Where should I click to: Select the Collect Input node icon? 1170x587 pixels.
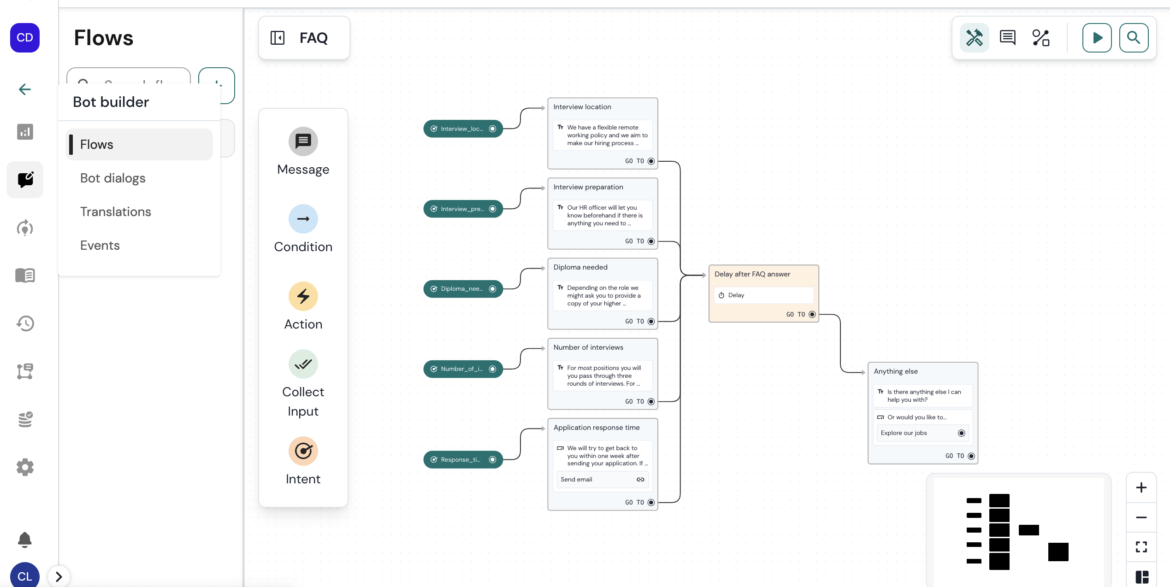pyautogui.click(x=303, y=364)
